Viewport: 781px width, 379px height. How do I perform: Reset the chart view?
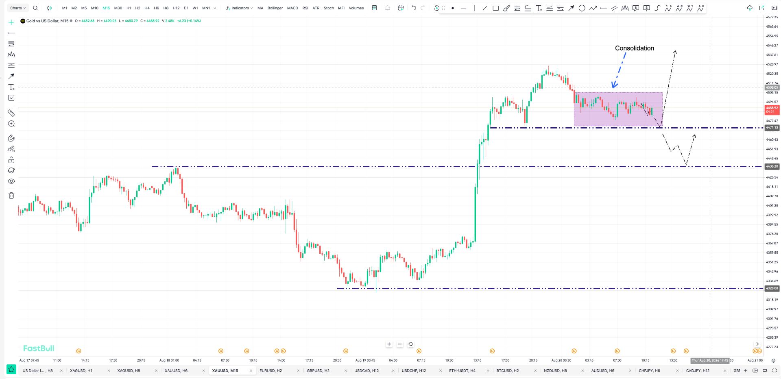click(410, 344)
